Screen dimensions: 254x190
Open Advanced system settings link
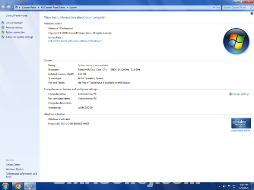coord(20,37)
